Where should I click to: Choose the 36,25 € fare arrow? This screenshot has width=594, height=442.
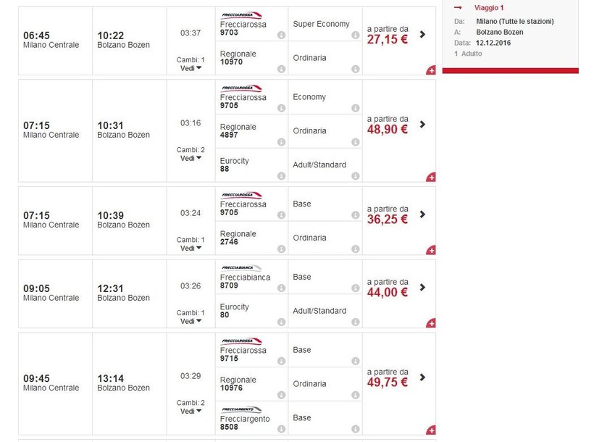click(x=422, y=214)
